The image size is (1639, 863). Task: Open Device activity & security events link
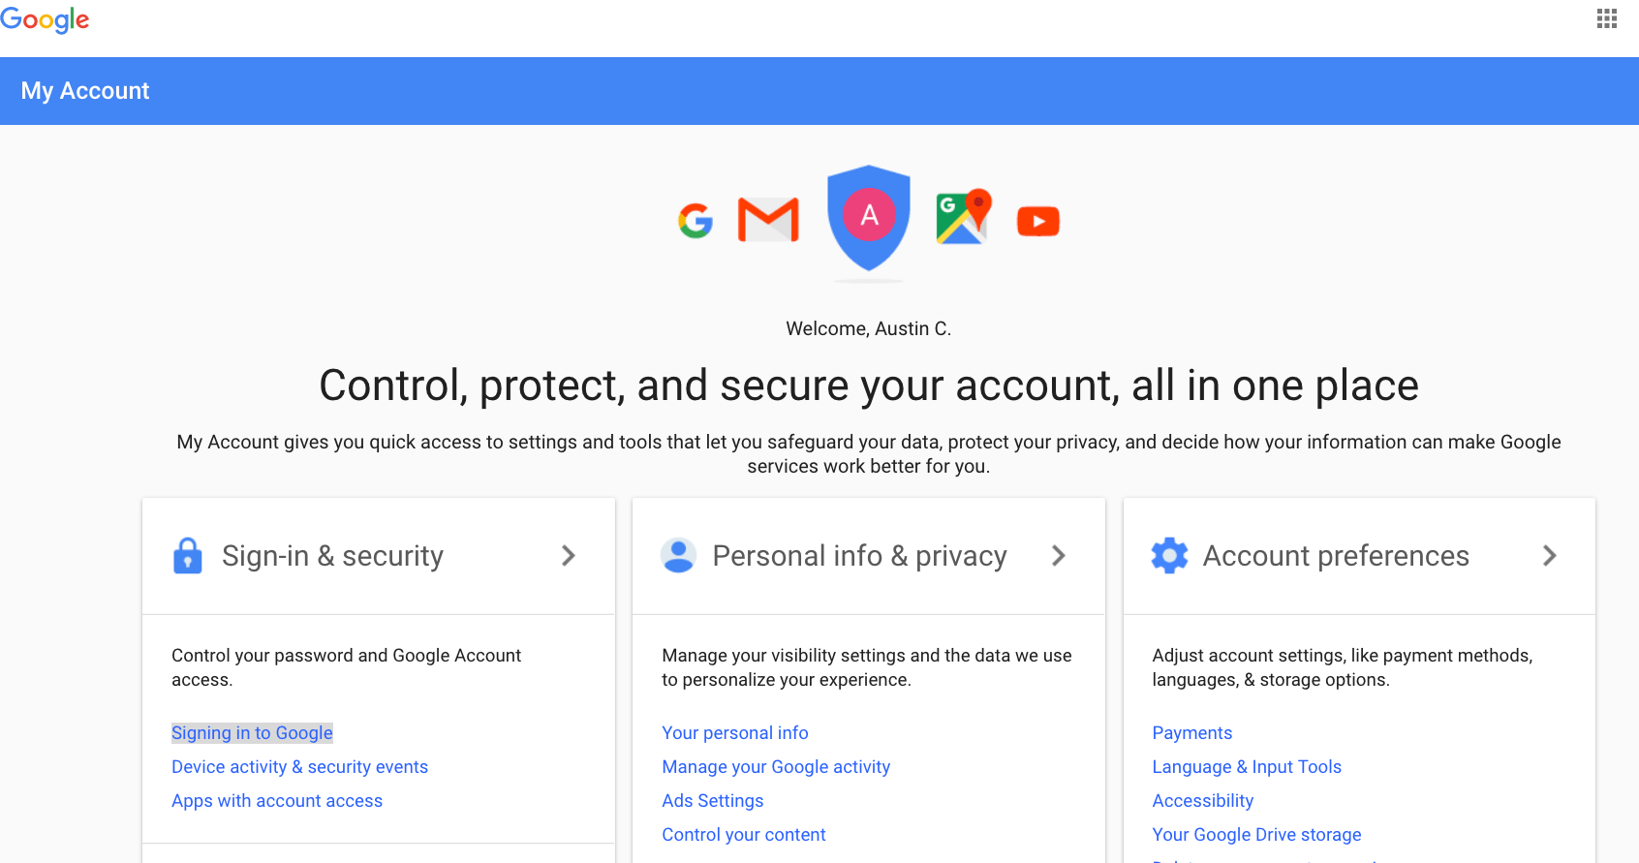pos(299,767)
